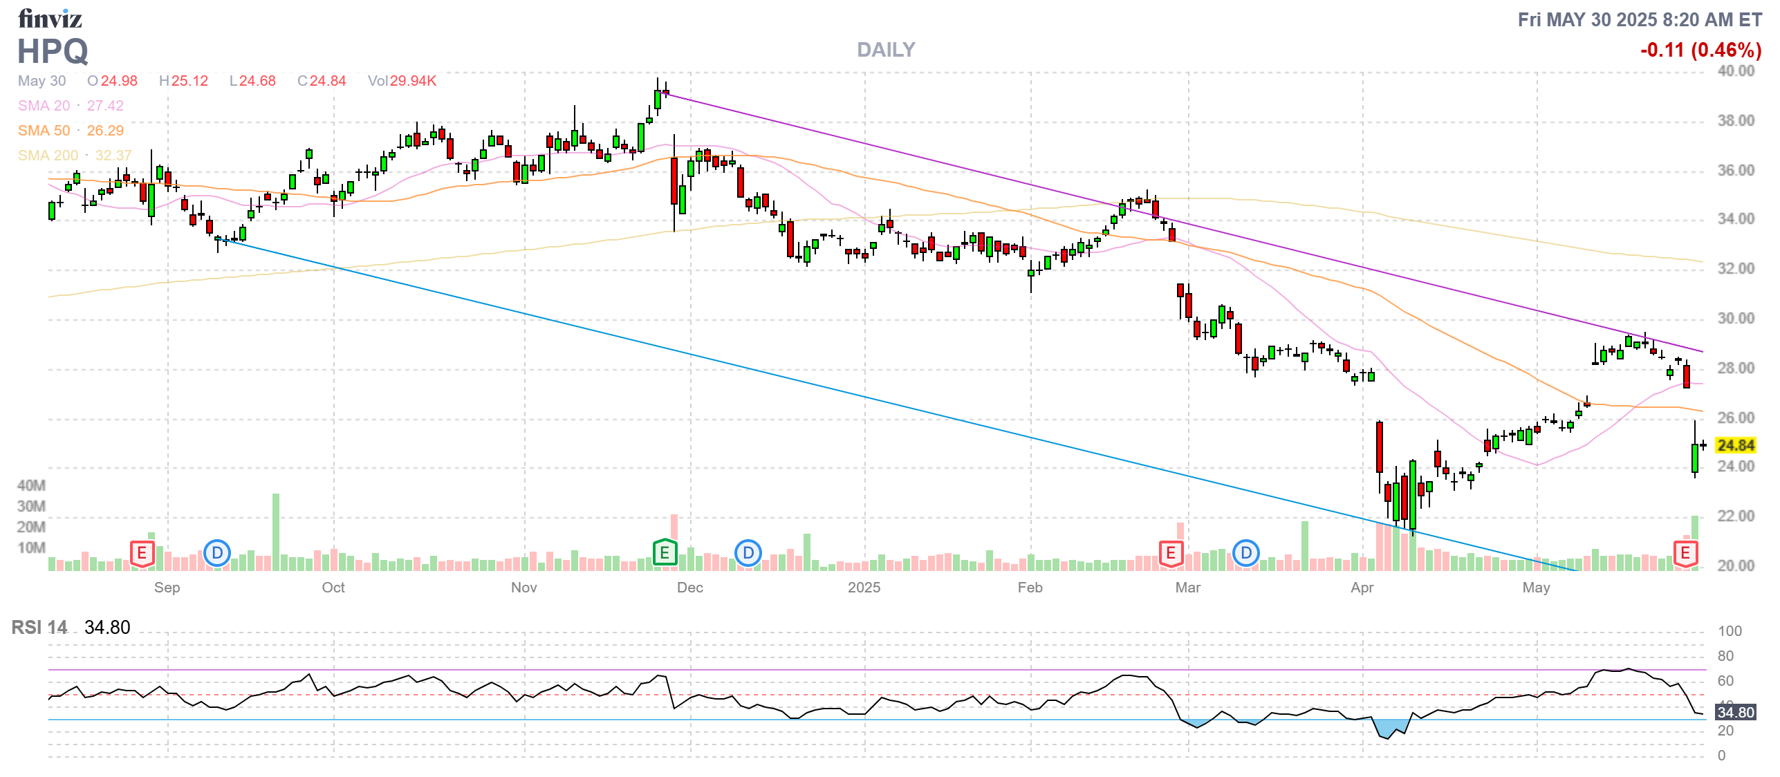This screenshot has height=777, width=1780.
Task: Click the late-February earnings E marker
Action: (1171, 553)
